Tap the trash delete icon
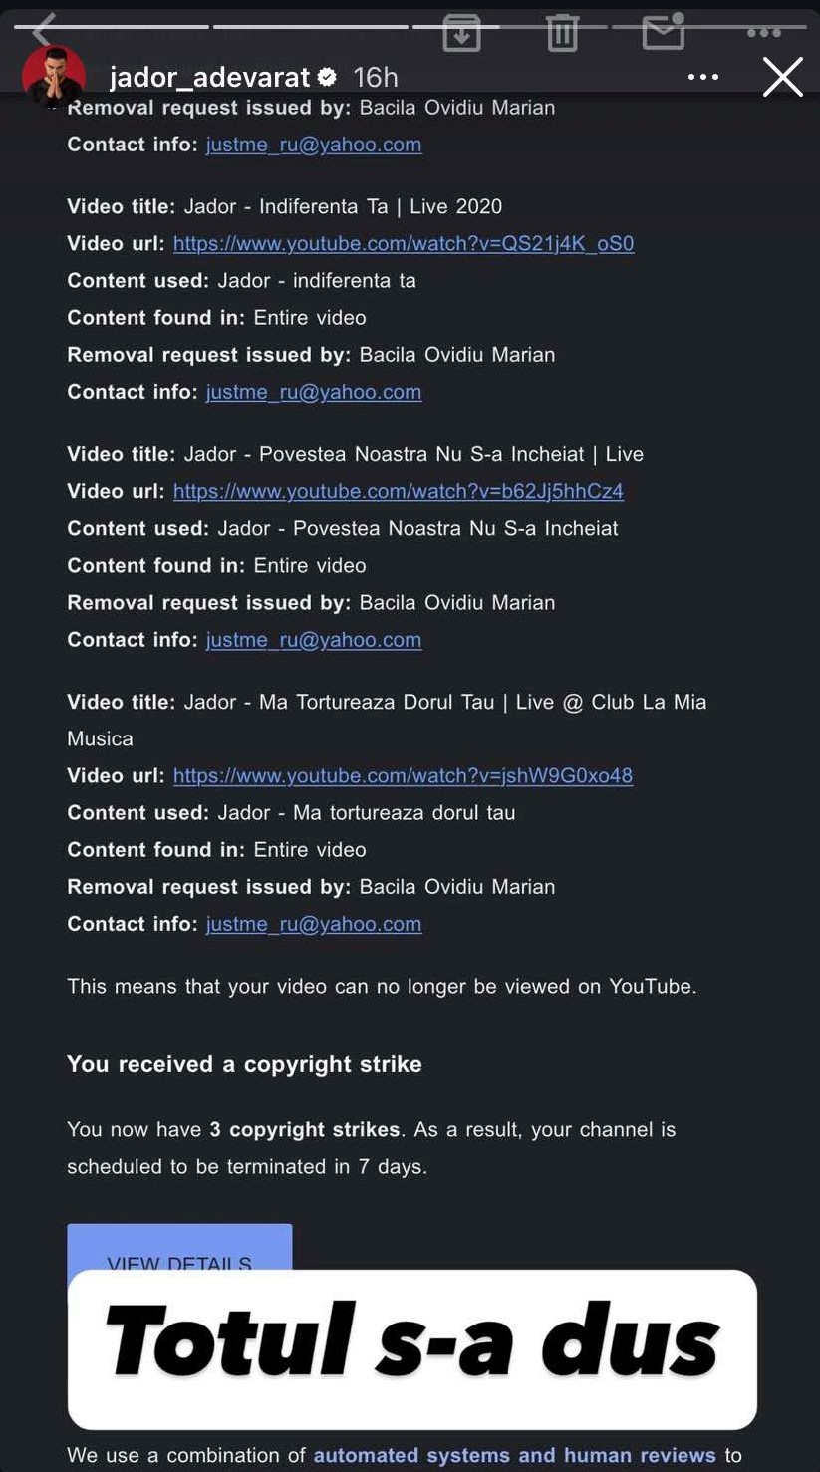The height and width of the screenshot is (1472, 820). [x=562, y=33]
